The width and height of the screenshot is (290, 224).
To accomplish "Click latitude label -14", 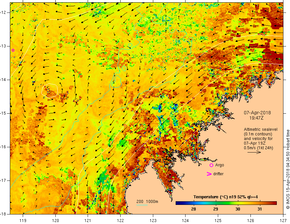I will [4, 80].
